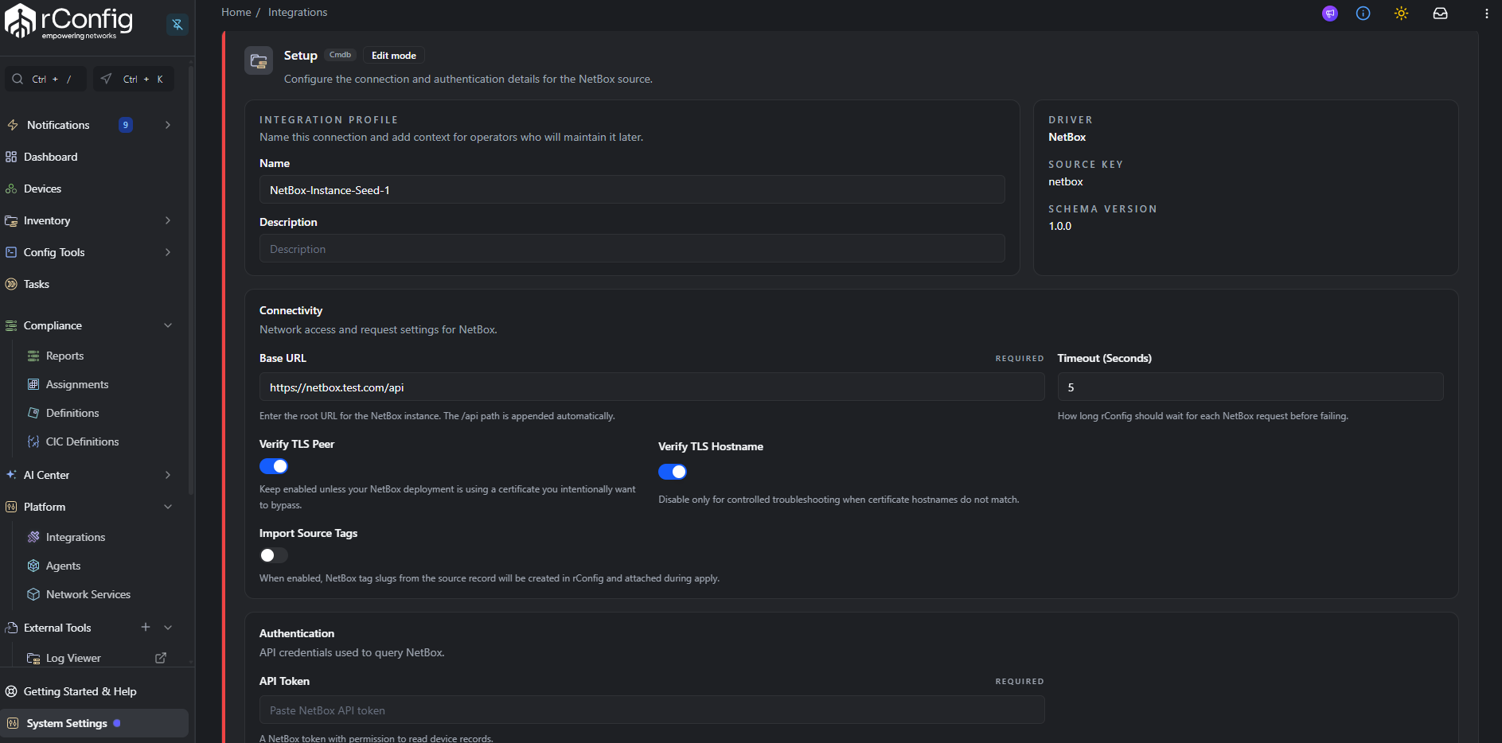Click the Cmdb badge
Screen dimensions: 1502x743
point(340,55)
